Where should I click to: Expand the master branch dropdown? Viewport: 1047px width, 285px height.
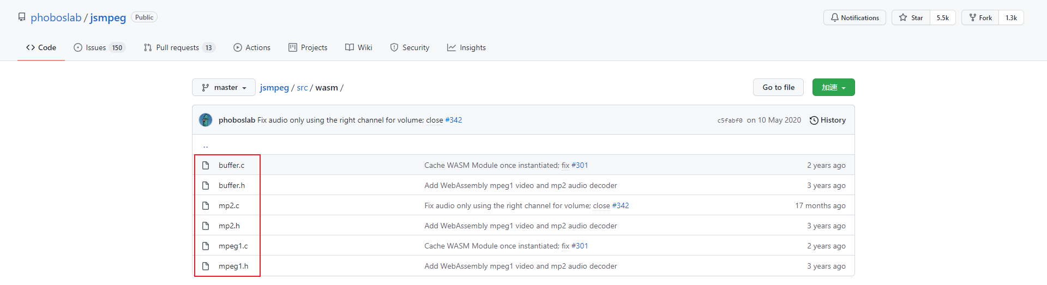(x=224, y=87)
